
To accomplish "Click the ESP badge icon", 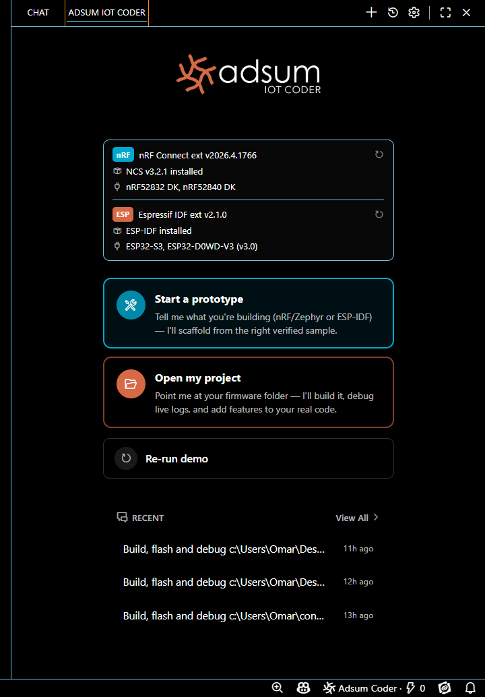I will coord(123,215).
